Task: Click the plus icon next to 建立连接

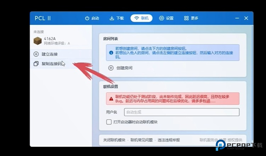Action: tap(36, 54)
